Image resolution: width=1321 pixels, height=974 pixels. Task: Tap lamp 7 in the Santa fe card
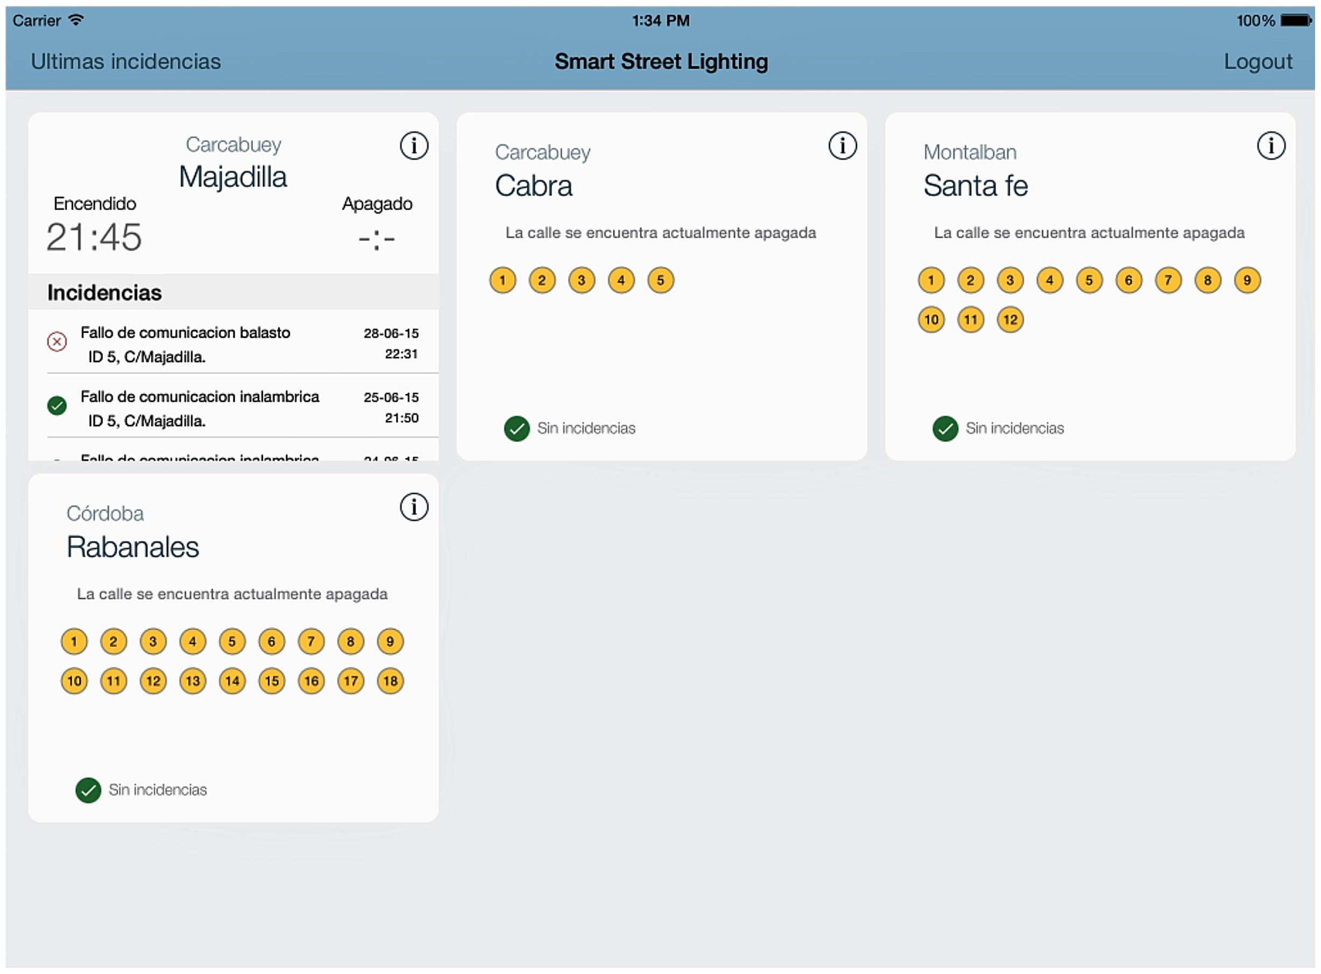[1168, 280]
